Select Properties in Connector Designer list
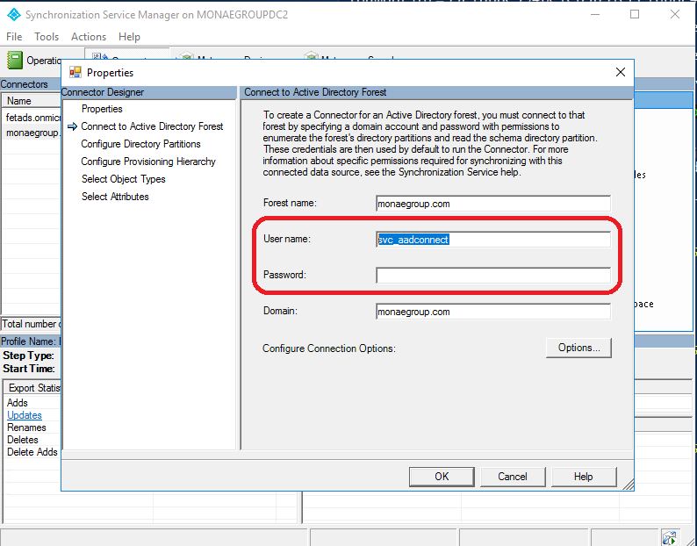This screenshot has width=697, height=546. (102, 109)
